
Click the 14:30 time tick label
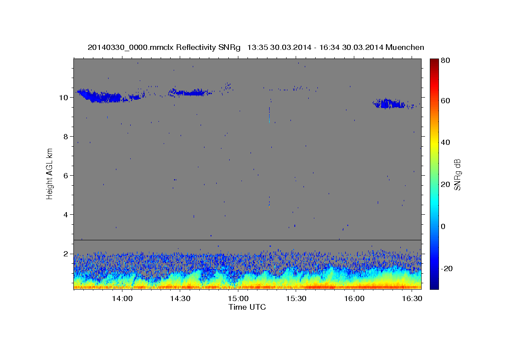180,299
